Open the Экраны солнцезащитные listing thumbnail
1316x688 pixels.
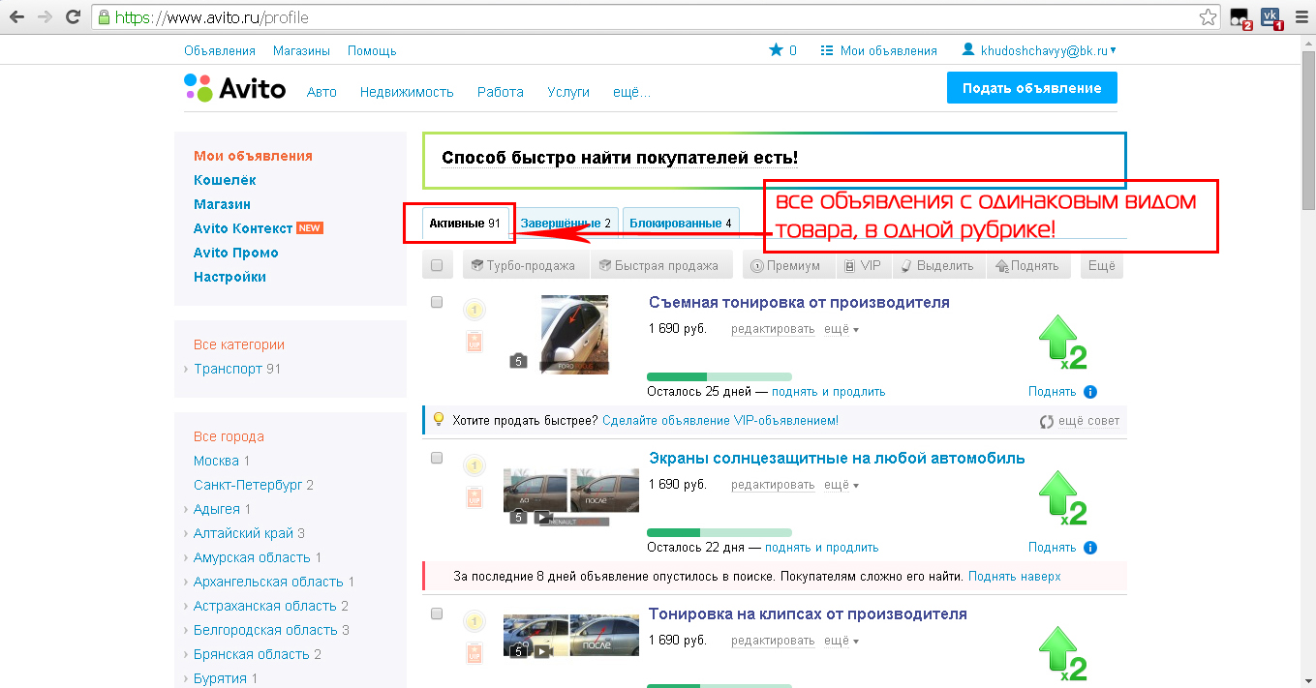click(570, 495)
